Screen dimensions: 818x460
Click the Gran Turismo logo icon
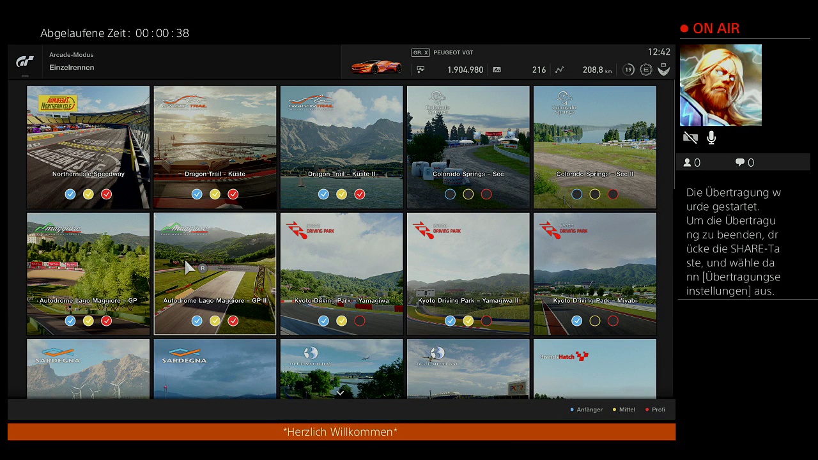click(25, 61)
